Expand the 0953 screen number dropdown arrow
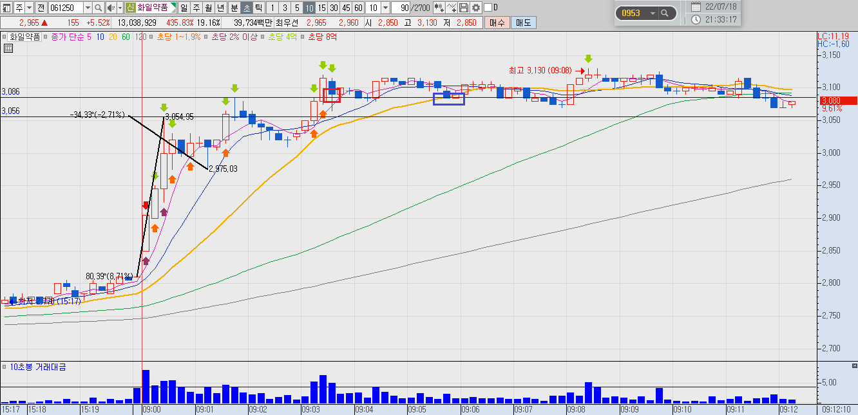 (x=653, y=13)
